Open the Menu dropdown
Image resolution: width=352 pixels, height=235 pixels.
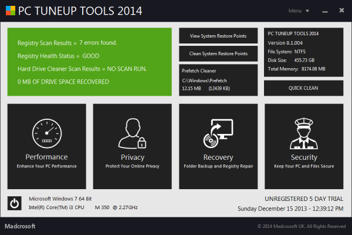point(299,11)
